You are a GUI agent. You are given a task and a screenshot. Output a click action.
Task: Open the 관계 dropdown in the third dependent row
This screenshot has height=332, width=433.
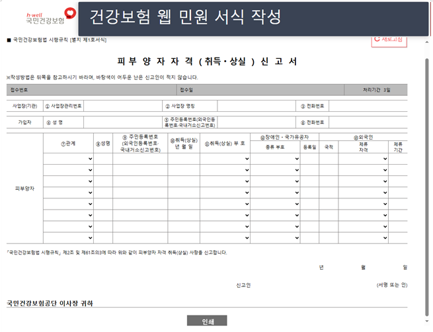pos(68,181)
